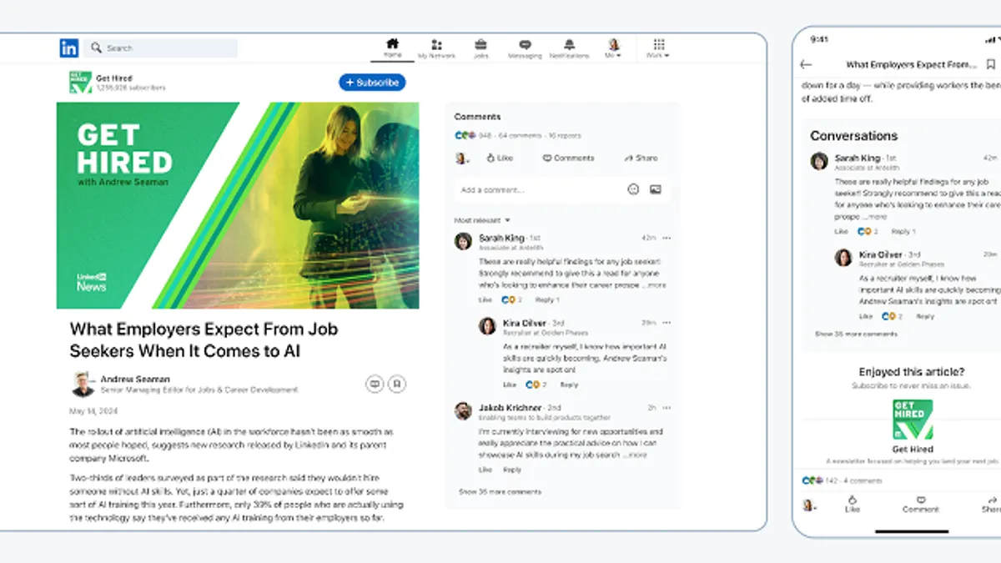Open options menu on Kira Oliver's comment

click(666, 323)
